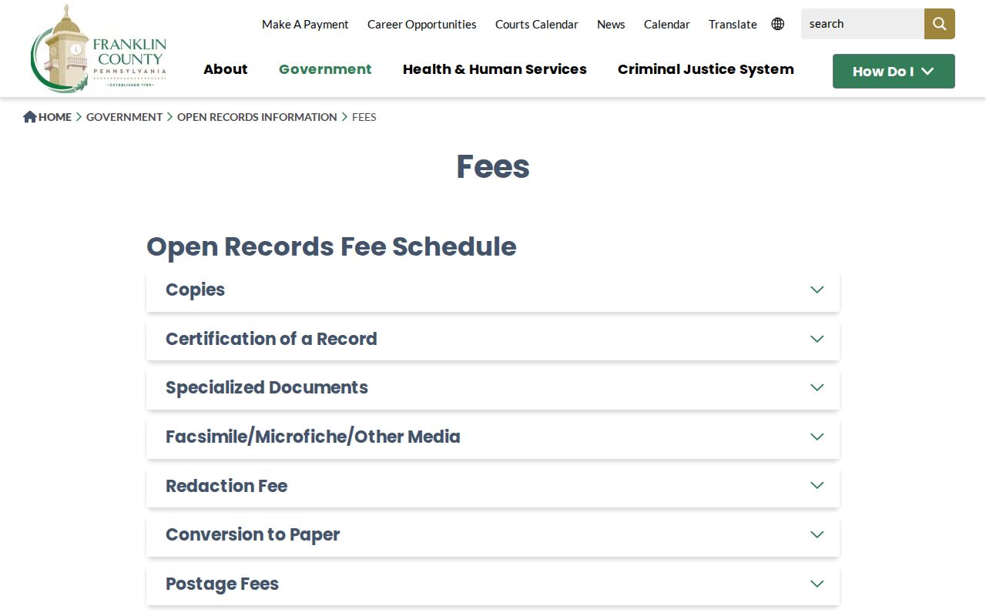Click the home icon in breadcrumb
This screenshot has width=986, height=616.
[x=30, y=116]
